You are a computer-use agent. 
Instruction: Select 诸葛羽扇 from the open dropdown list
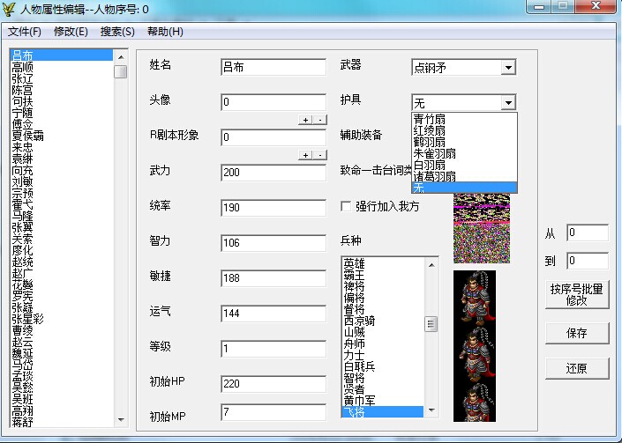point(435,176)
